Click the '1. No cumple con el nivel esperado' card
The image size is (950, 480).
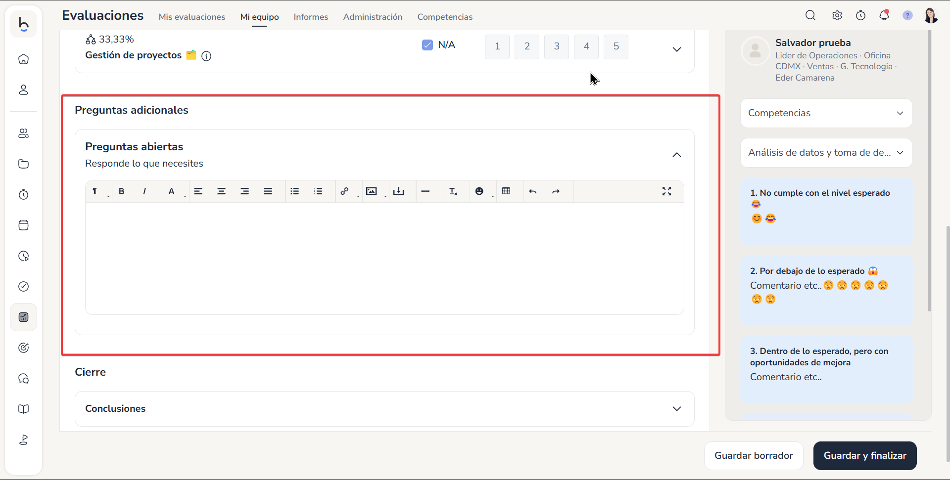826,212
